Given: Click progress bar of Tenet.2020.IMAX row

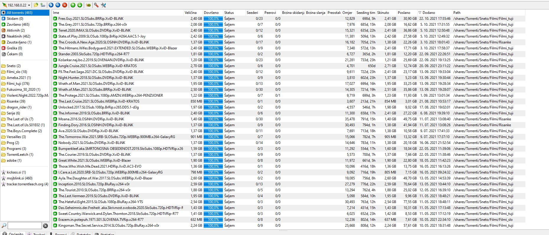Looking at the screenshot, I should (213, 30).
